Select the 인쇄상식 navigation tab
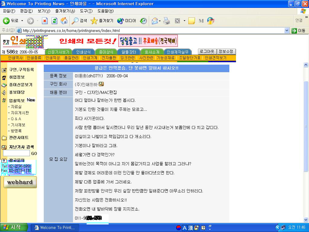The image size is (309, 232). [84, 52]
